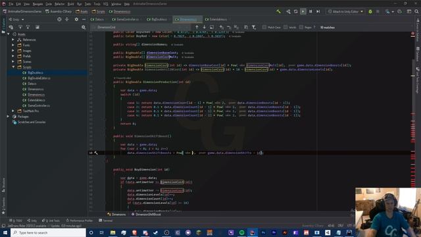421x237 pixels.
Task: Click the Windows Start button
Action: pos(5,232)
